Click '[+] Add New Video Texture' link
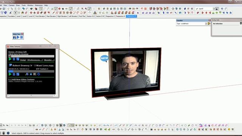This screenshot has height=136, width=242. pos(22,79)
